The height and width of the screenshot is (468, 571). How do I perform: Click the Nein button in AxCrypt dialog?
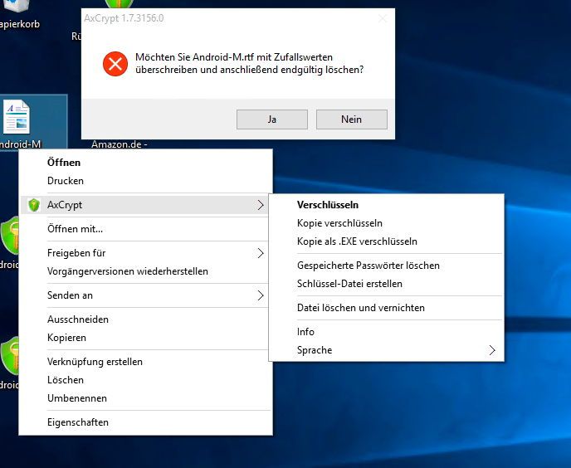351,119
